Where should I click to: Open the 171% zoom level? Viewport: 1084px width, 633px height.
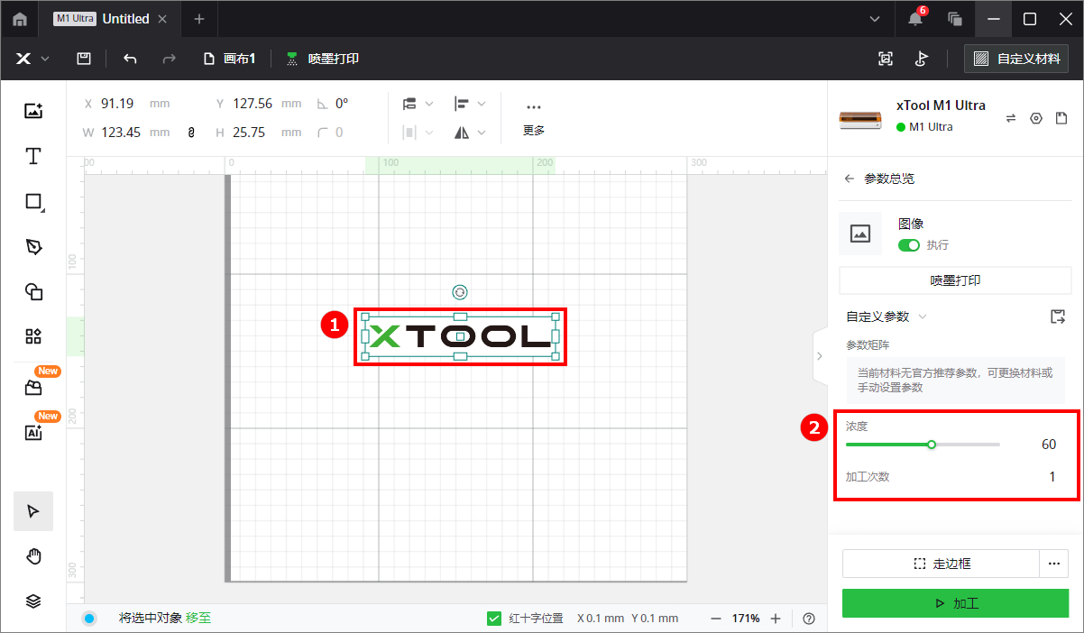click(x=746, y=619)
